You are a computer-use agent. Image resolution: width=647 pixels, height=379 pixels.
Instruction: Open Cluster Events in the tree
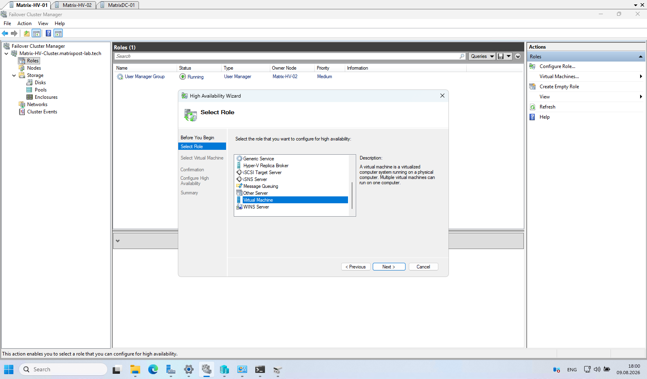point(42,112)
